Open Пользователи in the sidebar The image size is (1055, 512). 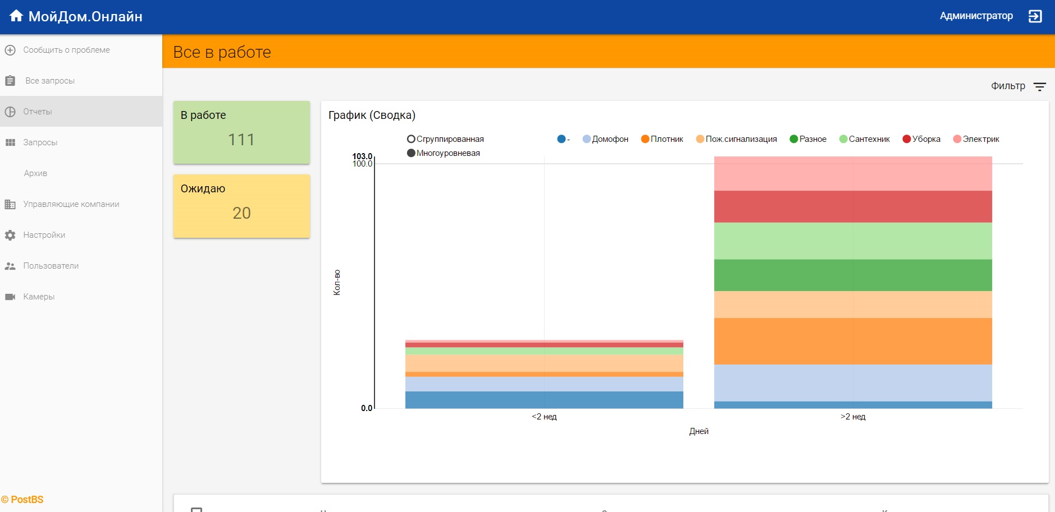(81, 266)
